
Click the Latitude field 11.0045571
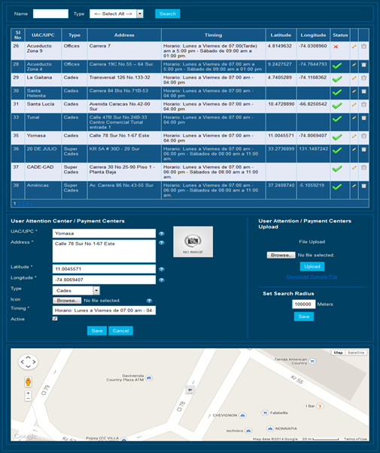[x=104, y=269]
